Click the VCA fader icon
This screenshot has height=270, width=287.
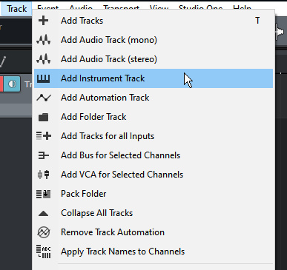(43, 175)
